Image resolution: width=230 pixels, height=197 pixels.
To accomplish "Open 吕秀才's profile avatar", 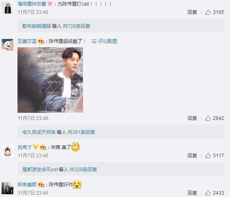I will (x=8, y=151).
